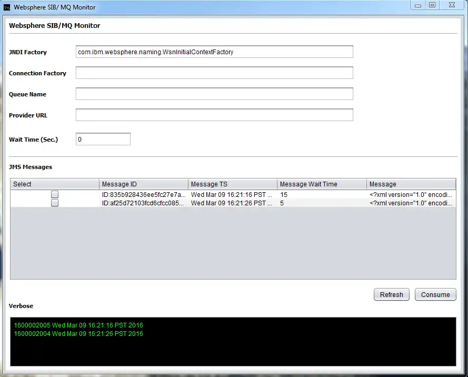The width and height of the screenshot is (468, 377).
Task: Click the application icon in the title bar
Action: [x=6, y=7]
